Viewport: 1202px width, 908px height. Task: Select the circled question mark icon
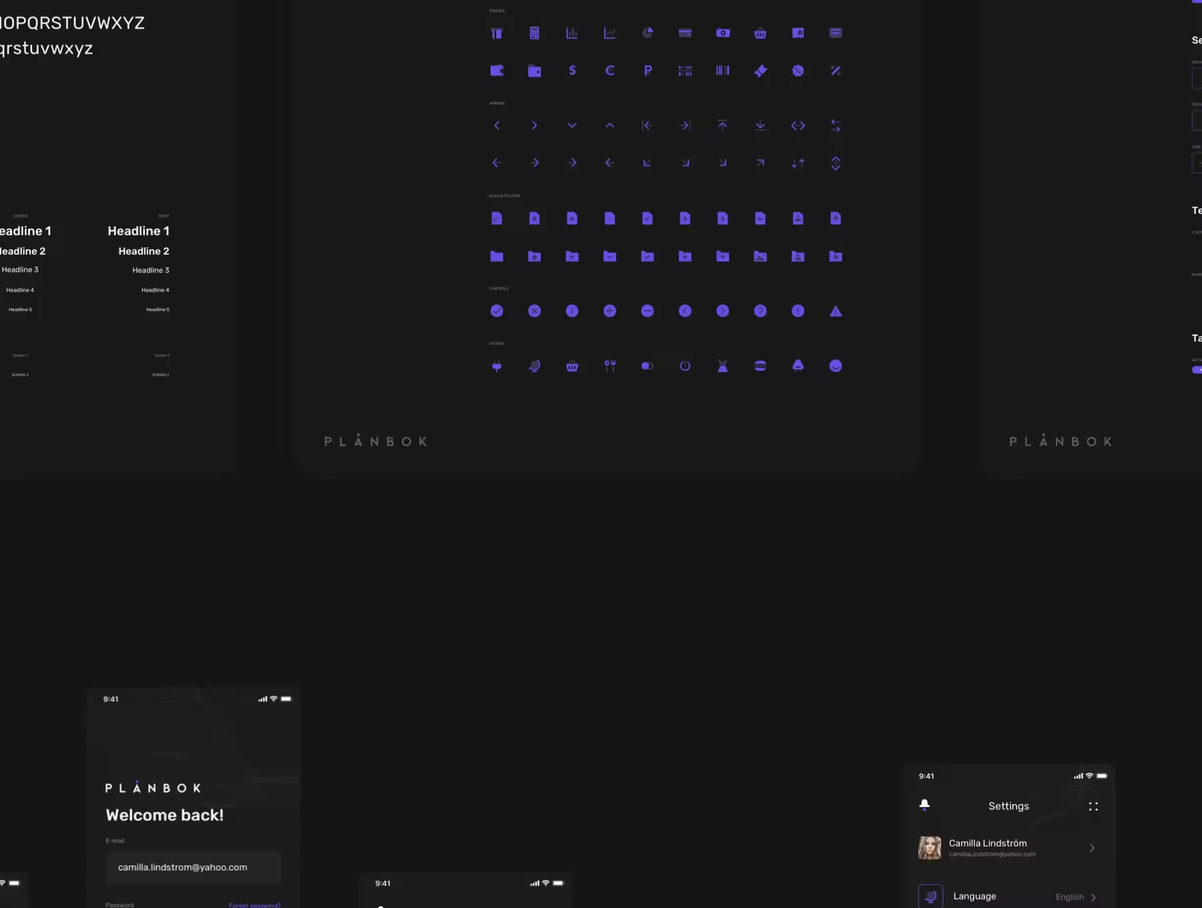point(760,311)
